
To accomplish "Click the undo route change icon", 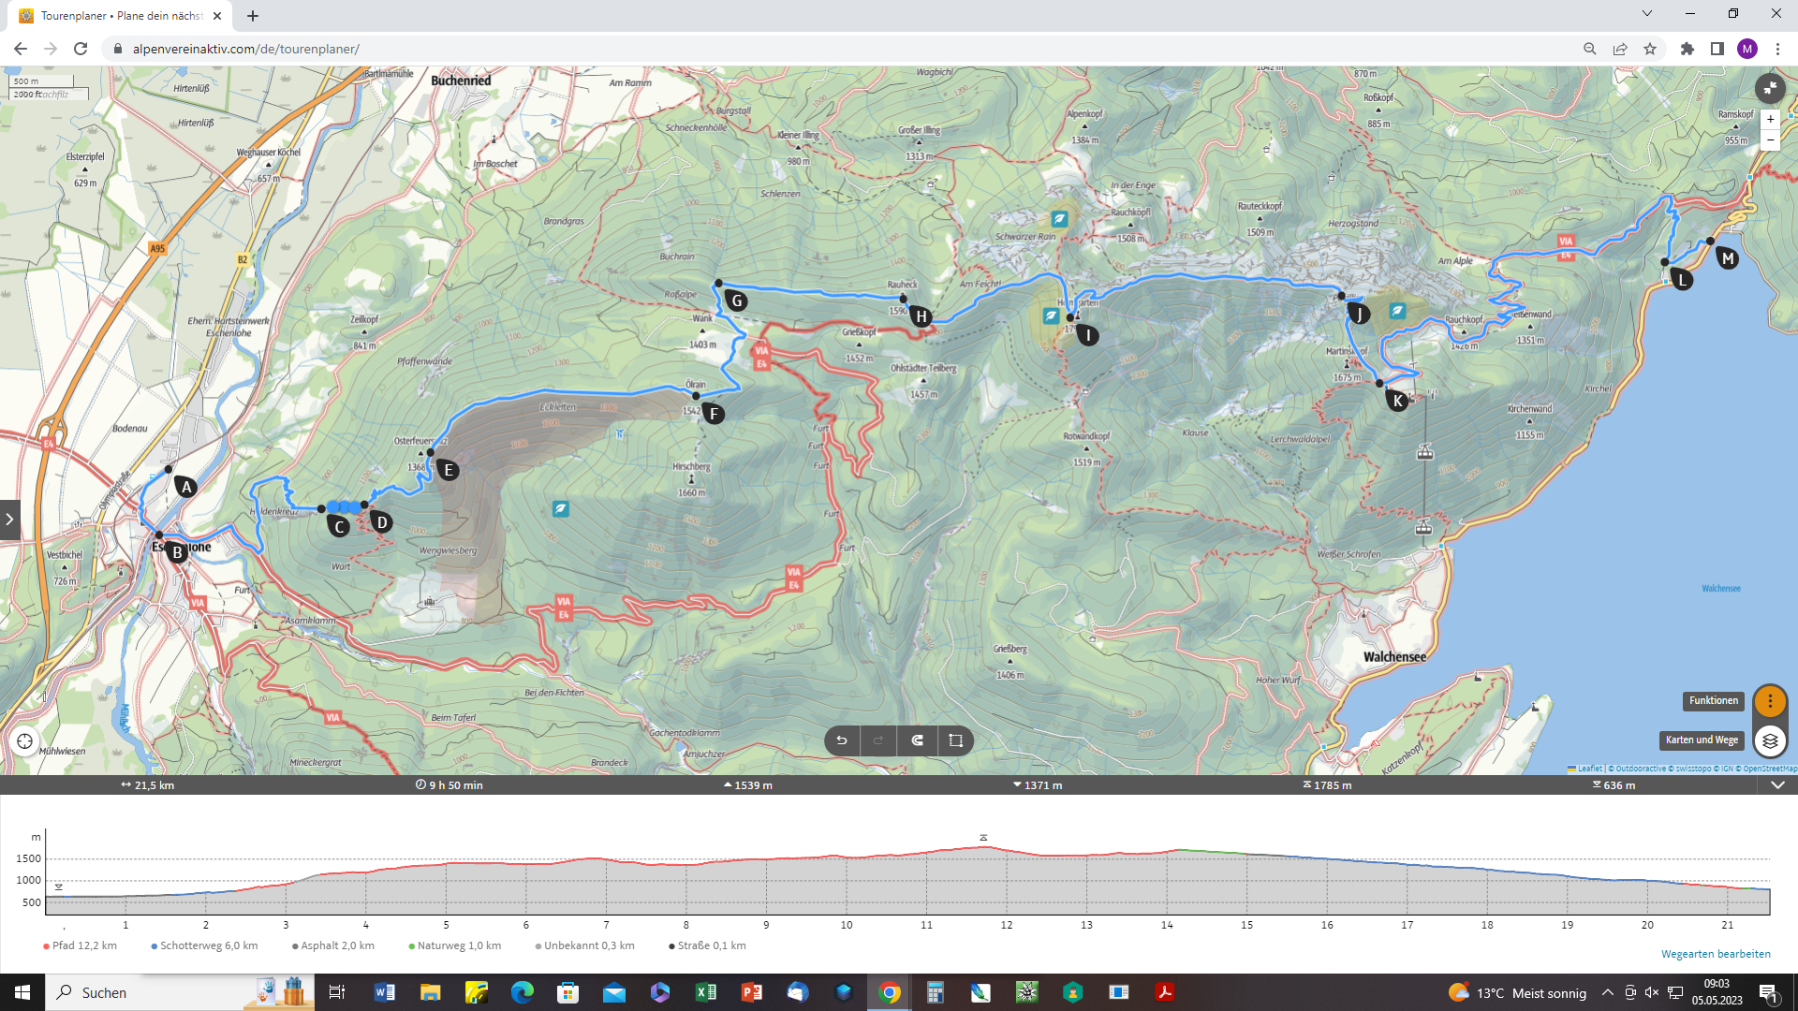I will (x=842, y=740).
